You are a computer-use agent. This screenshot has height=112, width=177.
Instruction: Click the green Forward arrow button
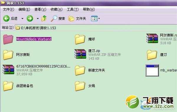[x=30, y=18]
